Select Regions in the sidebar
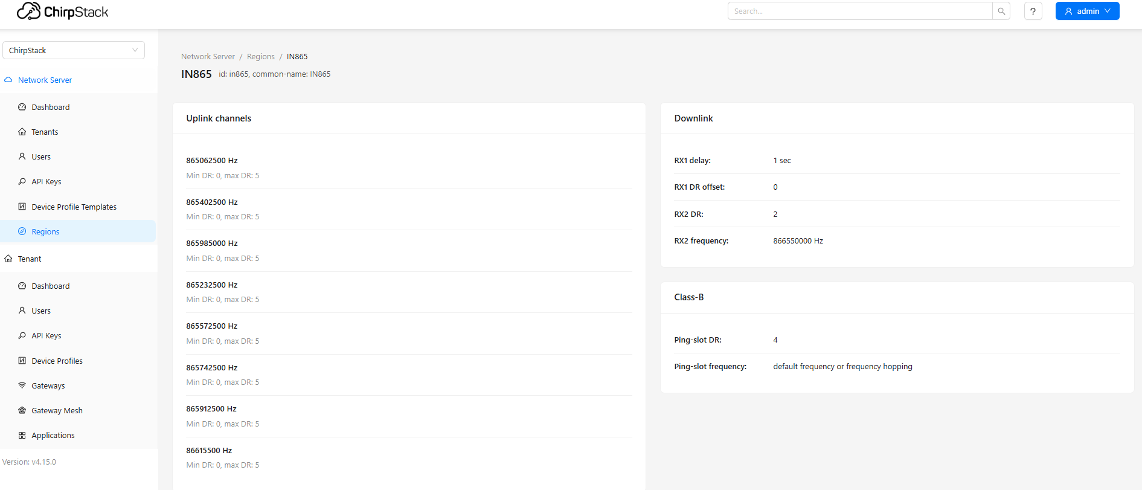 pos(45,231)
